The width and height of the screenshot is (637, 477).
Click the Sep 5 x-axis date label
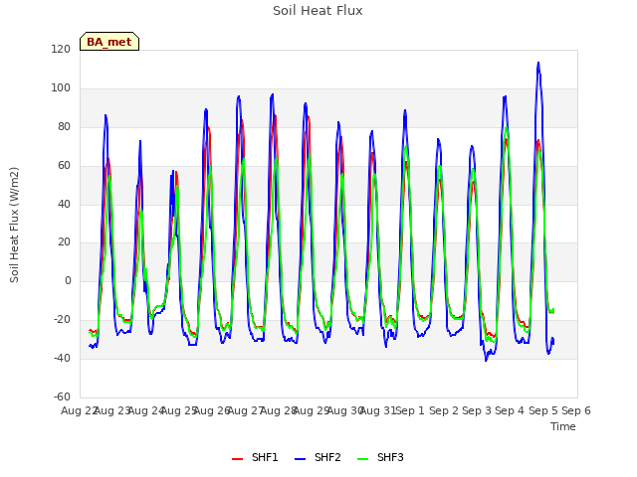pos(543,410)
